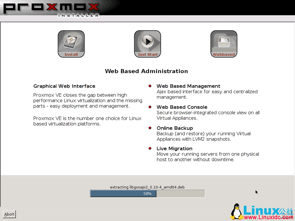
Task: Click the 'without downtime' description text
Action: point(208,157)
